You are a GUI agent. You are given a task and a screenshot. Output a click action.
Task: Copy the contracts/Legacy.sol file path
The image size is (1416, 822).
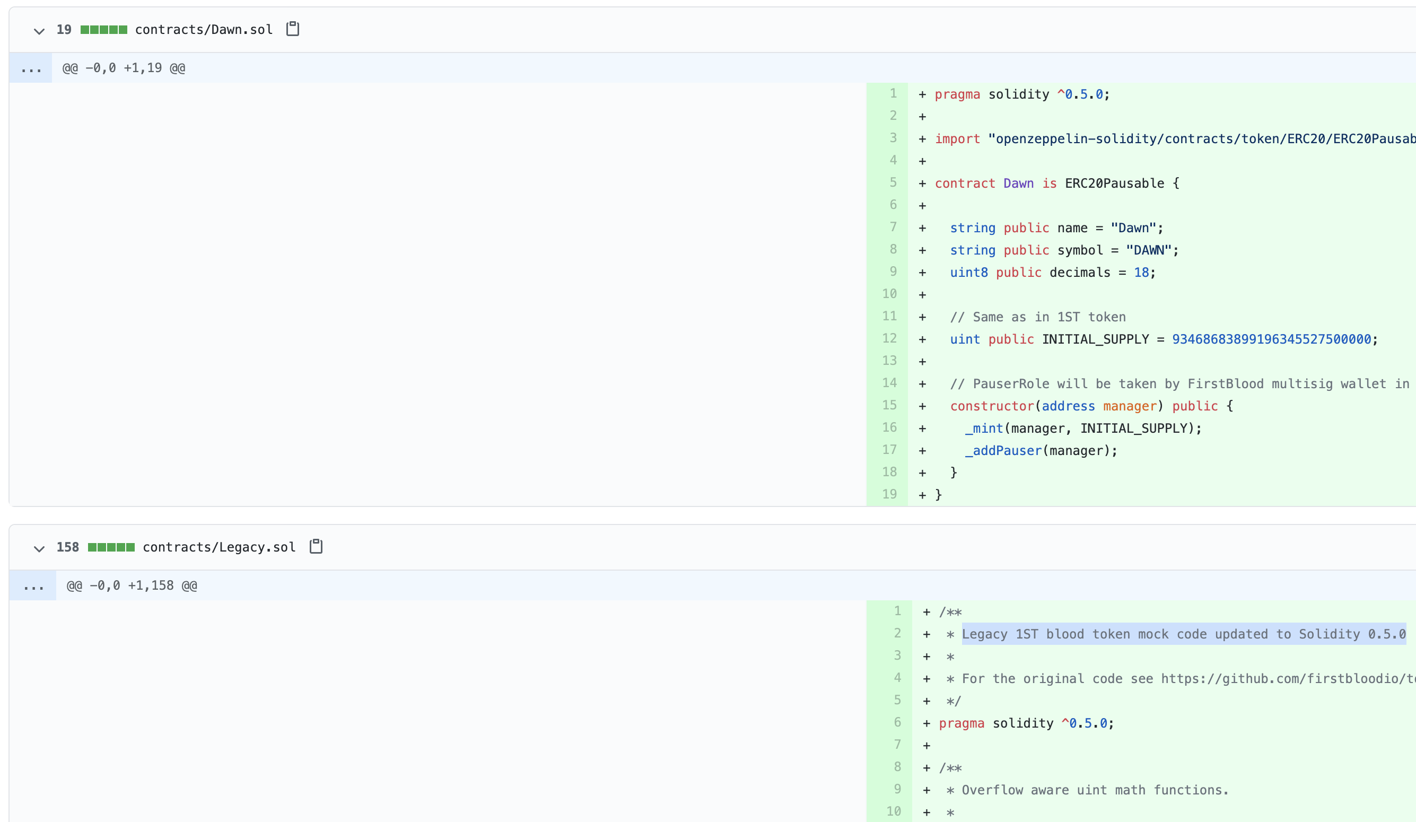[x=317, y=546]
